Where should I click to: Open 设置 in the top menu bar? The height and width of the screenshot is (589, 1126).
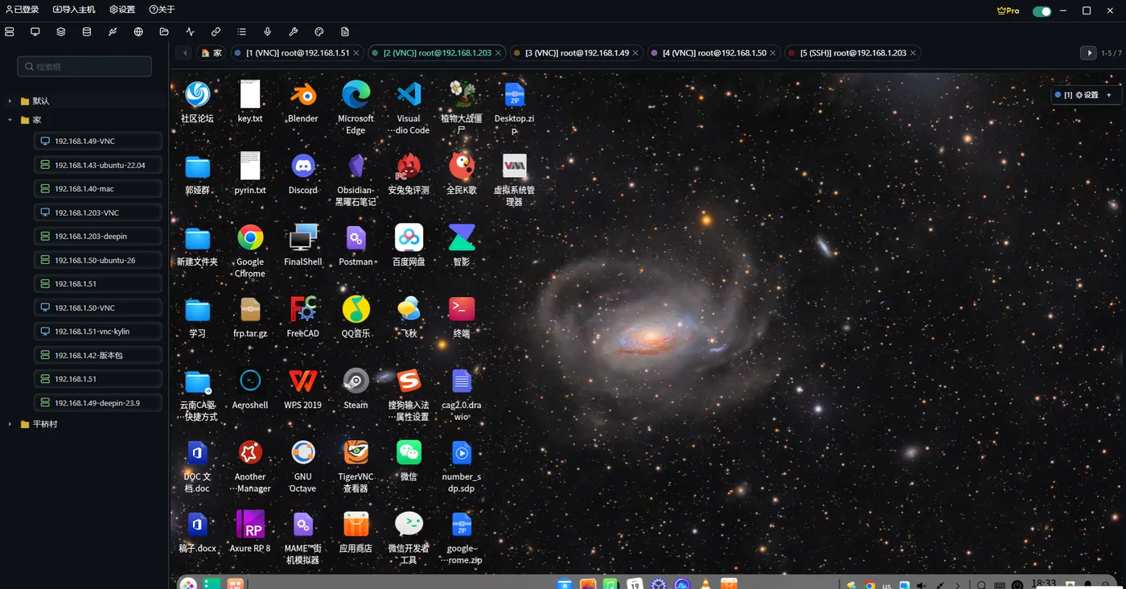[122, 10]
